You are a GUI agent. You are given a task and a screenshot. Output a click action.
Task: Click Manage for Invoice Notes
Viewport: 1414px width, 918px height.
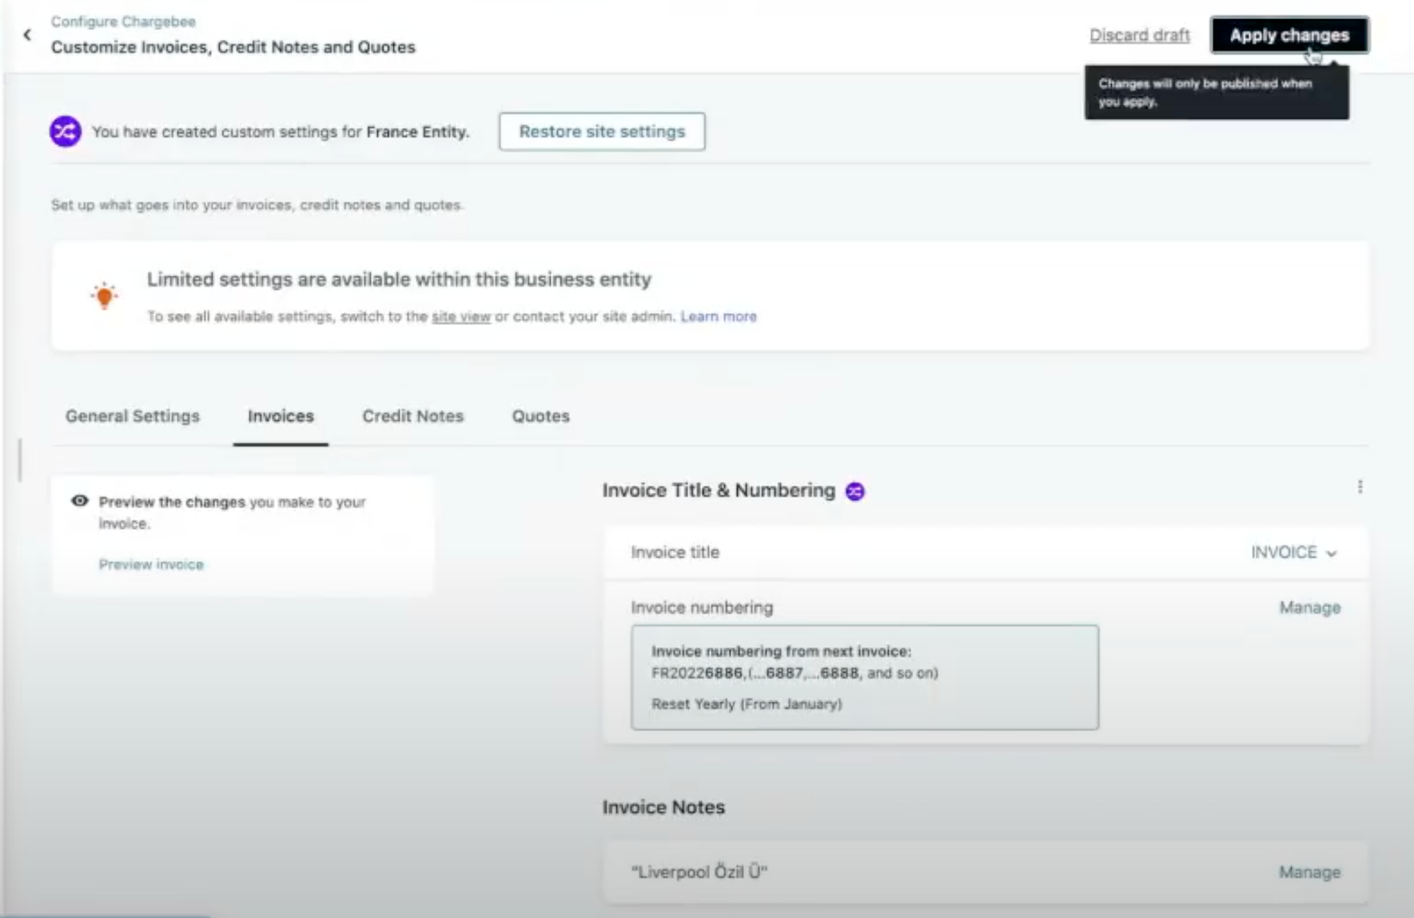[x=1310, y=872]
